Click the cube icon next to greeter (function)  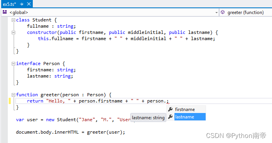point(223,12)
